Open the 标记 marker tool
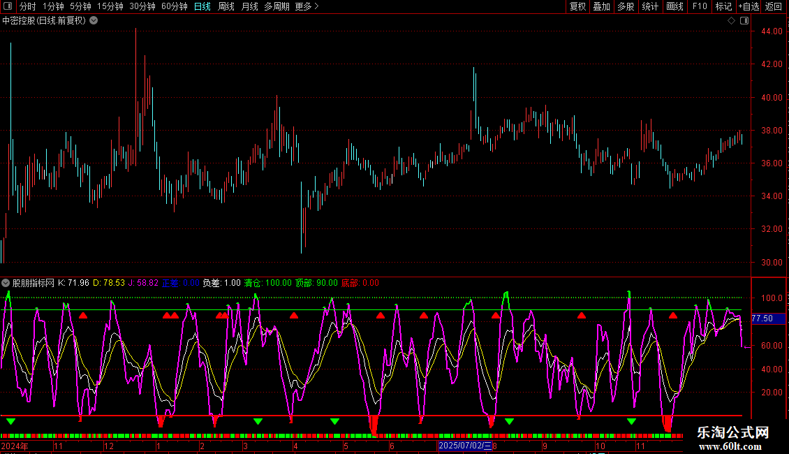 [723, 6]
